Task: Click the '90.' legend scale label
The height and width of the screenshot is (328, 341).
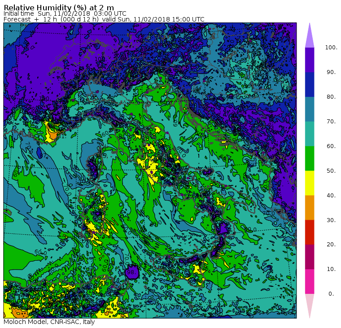Action: [x=331, y=72]
